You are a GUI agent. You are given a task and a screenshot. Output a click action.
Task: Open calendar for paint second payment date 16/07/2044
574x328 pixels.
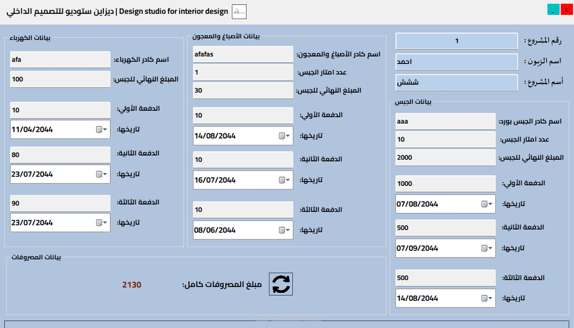(284, 180)
